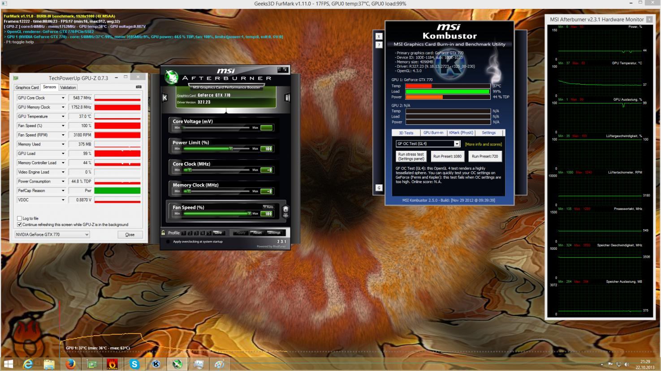Click Close button in GPU-Z
Screen dimensions: 661x371
pyautogui.click(x=130, y=235)
